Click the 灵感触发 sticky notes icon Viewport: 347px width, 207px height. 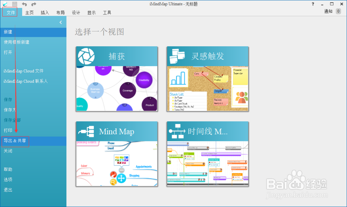coord(177,56)
